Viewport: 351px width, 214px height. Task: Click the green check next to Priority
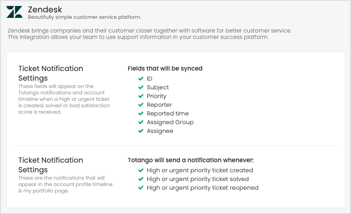141,96
